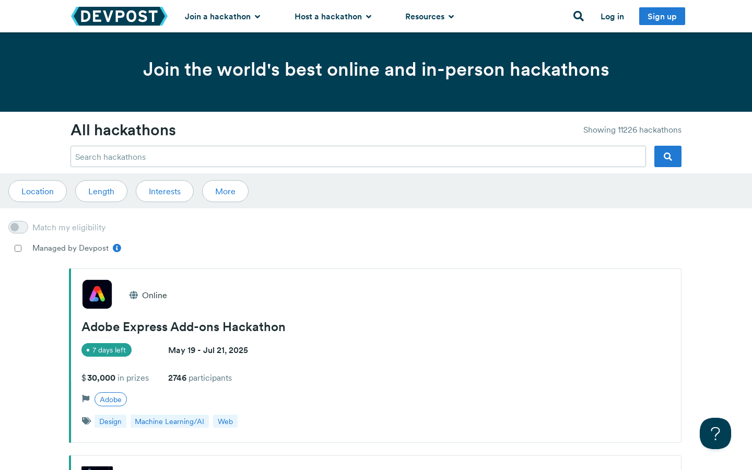752x470 pixels.
Task: Expand the Join a hackathon menu
Action: point(222,17)
